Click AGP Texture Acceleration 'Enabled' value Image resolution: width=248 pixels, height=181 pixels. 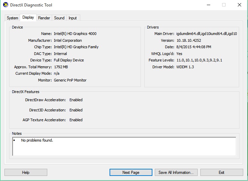(x=76, y=120)
